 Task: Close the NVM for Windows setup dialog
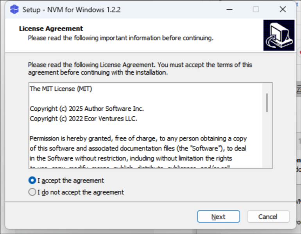pyautogui.click(x=283, y=9)
